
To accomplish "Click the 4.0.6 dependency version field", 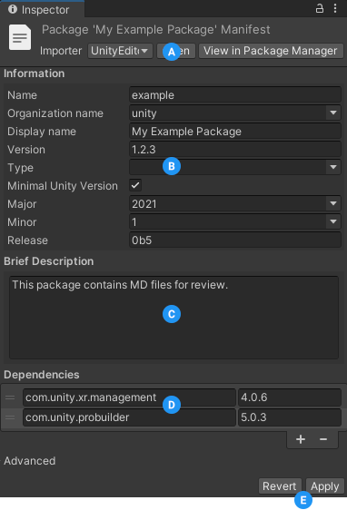I will pos(290,397).
